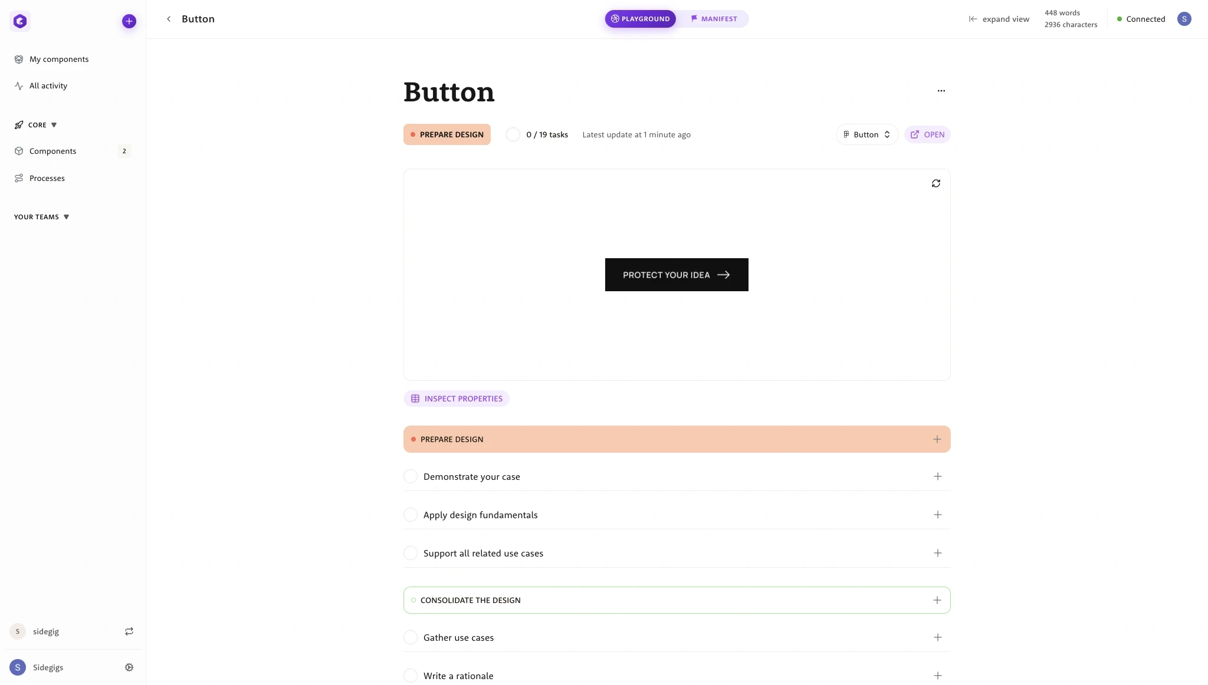Click the Connected status indicator
1208x685 pixels.
(1141, 19)
